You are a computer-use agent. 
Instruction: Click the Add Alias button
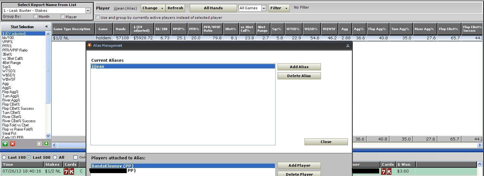pyautogui.click(x=299, y=67)
